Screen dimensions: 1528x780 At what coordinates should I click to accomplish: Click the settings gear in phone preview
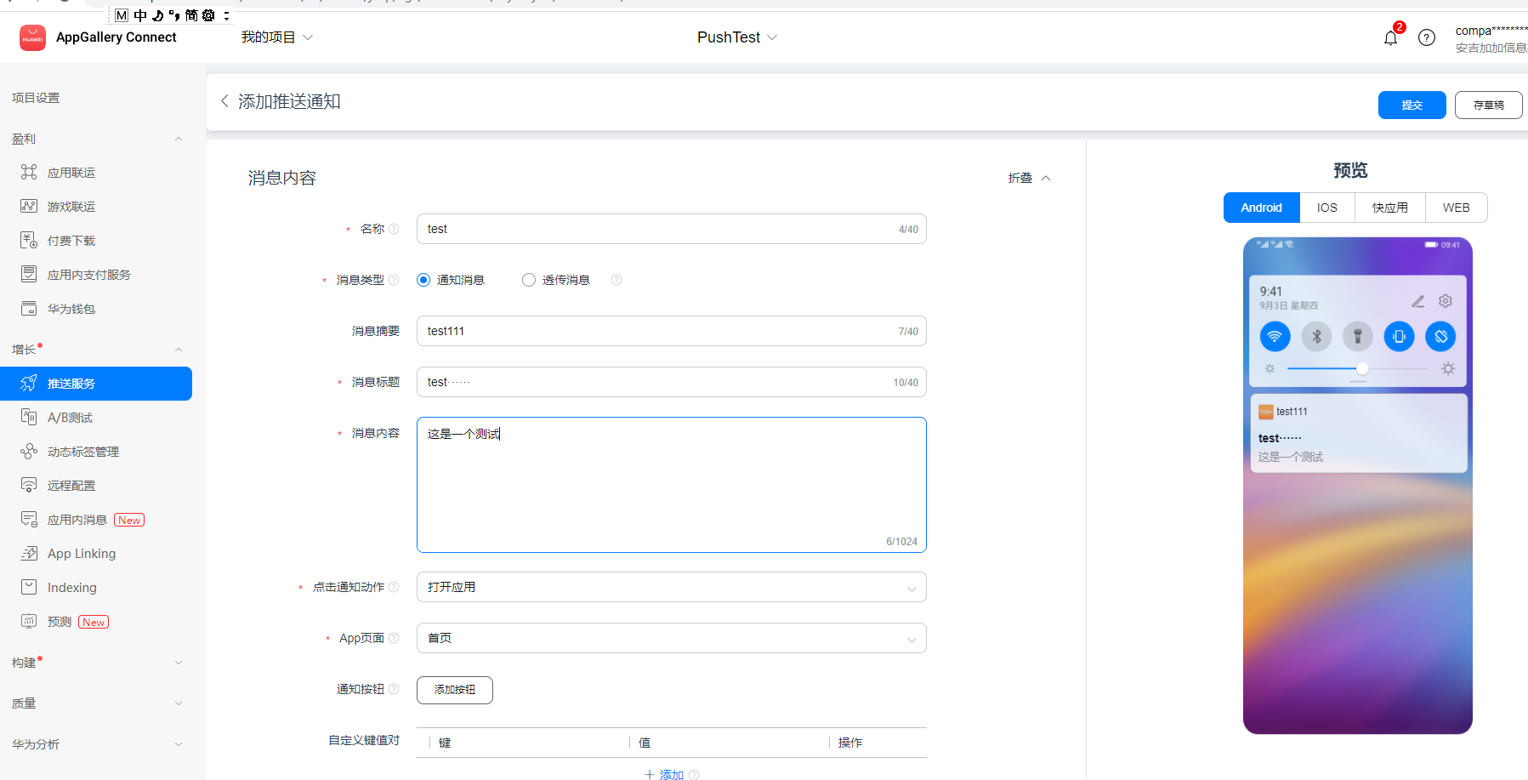tap(1446, 301)
